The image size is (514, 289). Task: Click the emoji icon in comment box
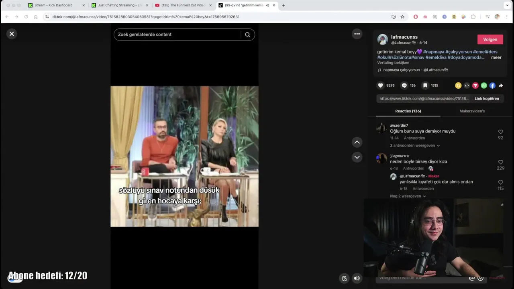click(x=480, y=278)
